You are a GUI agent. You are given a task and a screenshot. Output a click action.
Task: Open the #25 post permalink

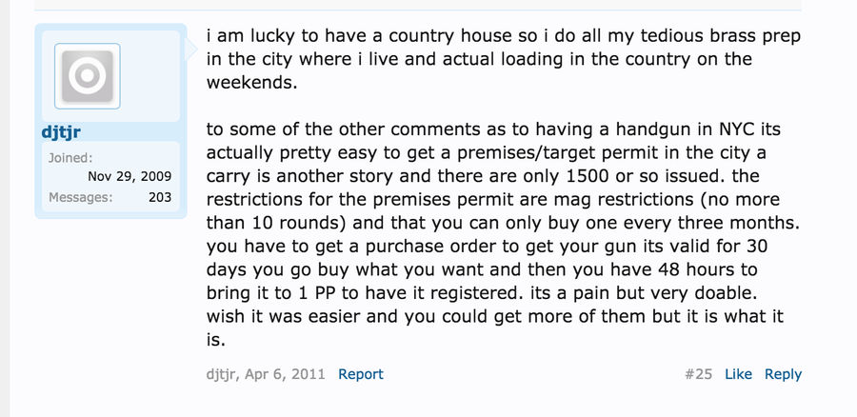point(699,374)
